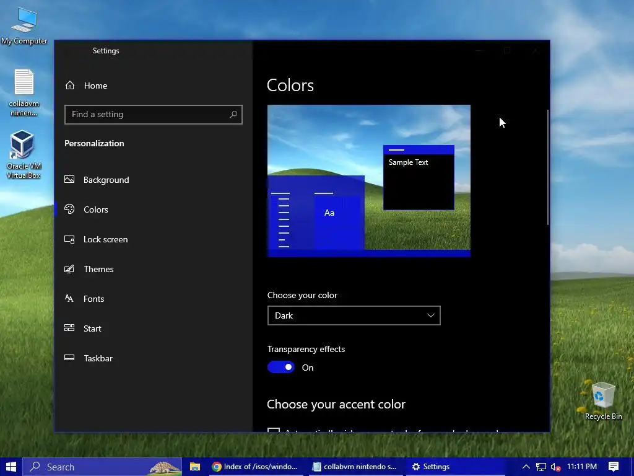
Task: Go to Lock screen settings
Action: click(x=154, y=239)
